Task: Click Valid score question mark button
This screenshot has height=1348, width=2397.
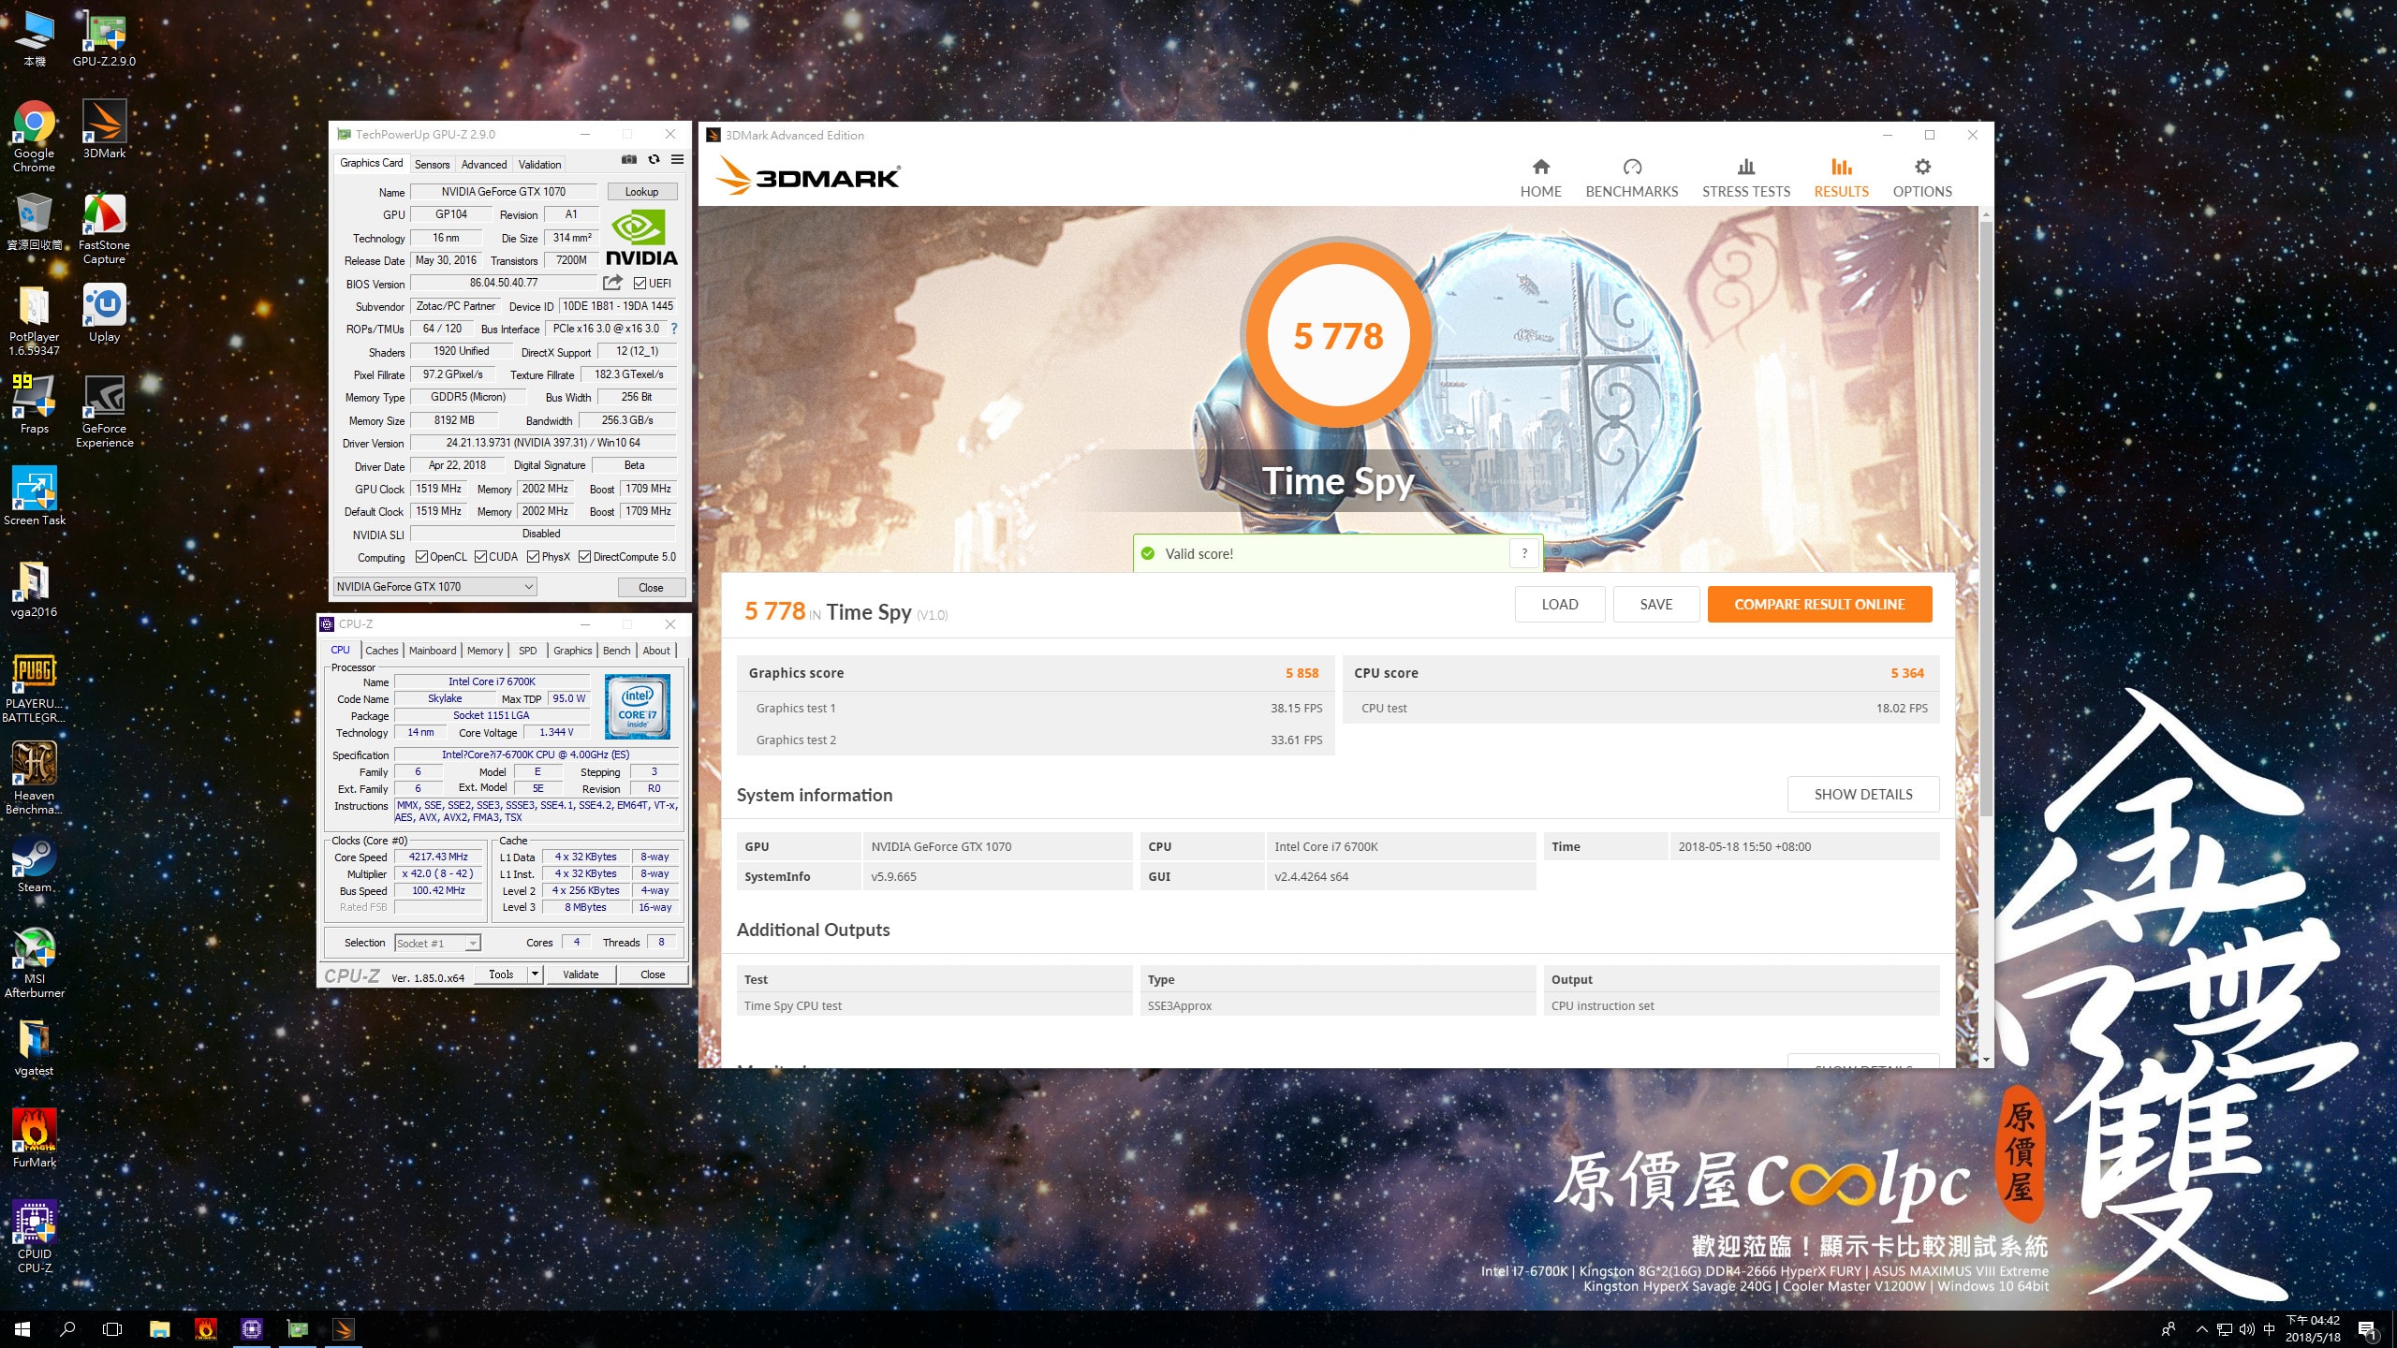Action: coord(1524,553)
